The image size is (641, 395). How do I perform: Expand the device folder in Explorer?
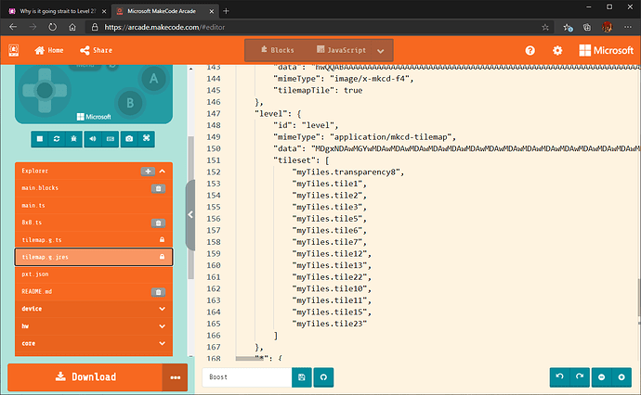(93, 309)
